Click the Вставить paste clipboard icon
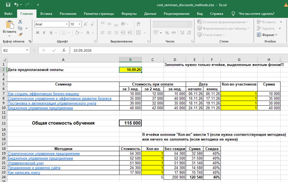The image size is (288, 182). 9,25
